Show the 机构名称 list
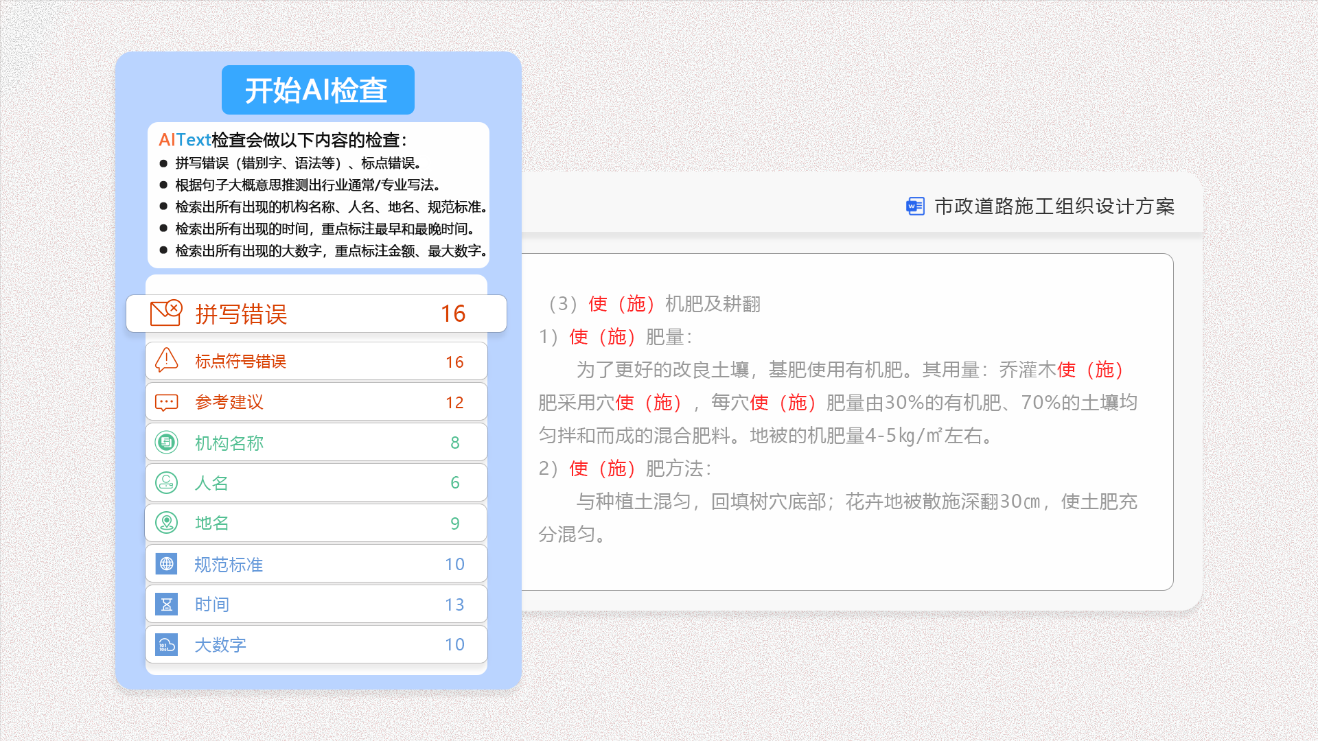1318x741 pixels. (x=316, y=443)
